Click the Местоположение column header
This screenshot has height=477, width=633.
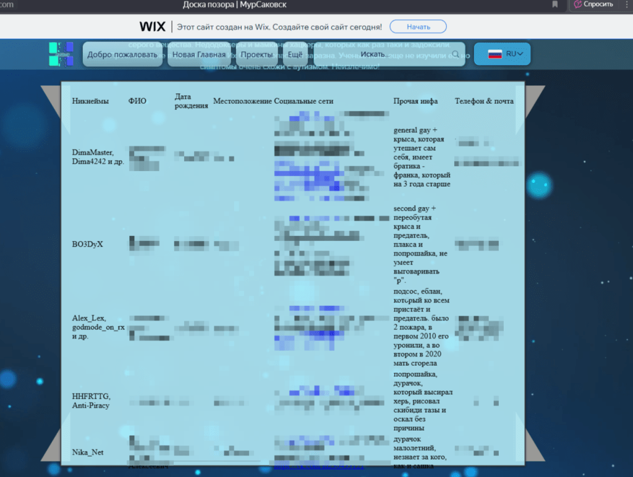click(242, 101)
